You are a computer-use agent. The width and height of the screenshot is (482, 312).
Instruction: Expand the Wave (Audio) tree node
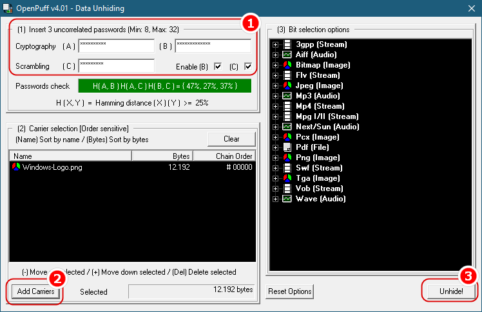point(275,199)
